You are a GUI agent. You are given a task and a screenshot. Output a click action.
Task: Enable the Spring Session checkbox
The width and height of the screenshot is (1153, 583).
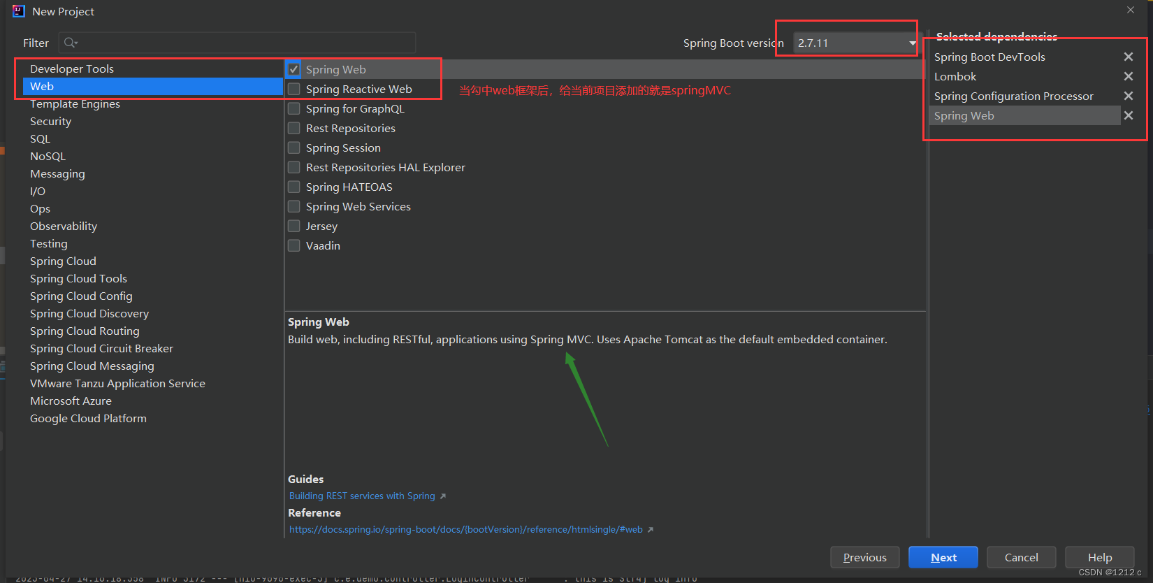pyautogui.click(x=294, y=147)
